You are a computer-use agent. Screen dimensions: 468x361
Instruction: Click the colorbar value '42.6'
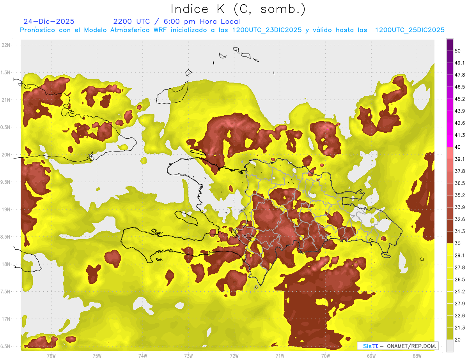(x=459, y=123)
